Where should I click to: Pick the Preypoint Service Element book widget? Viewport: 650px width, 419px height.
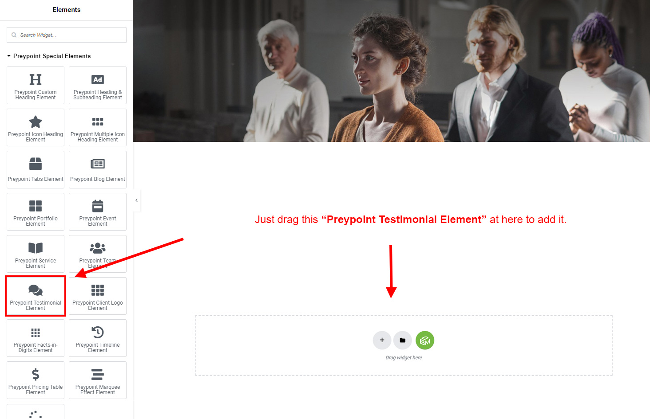point(36,254)
